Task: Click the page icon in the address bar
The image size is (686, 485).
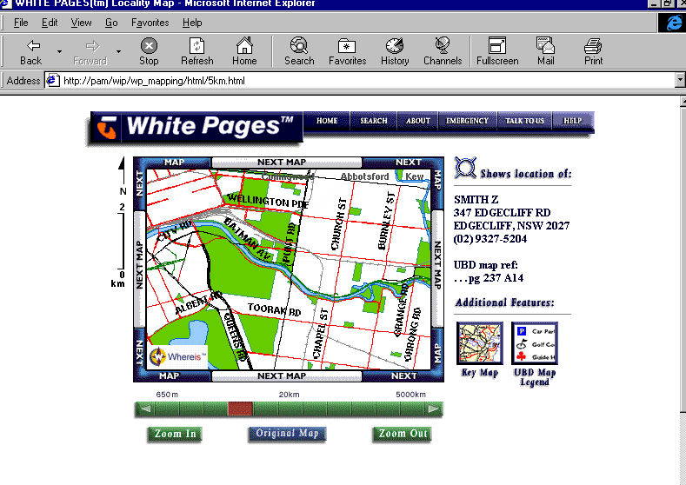Action: pyautogui.click(x=53, y=81)
